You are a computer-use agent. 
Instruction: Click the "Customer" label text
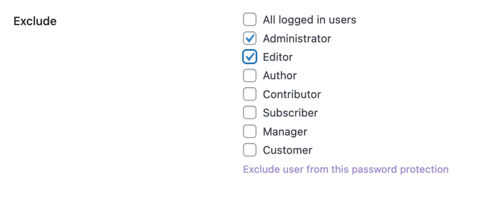coord(287,150)
